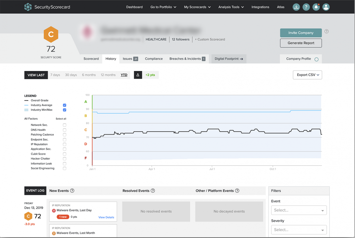Screen dimensions: 355x238
Task: Click the Generate Report button
Action: click(x=301, y=43)
